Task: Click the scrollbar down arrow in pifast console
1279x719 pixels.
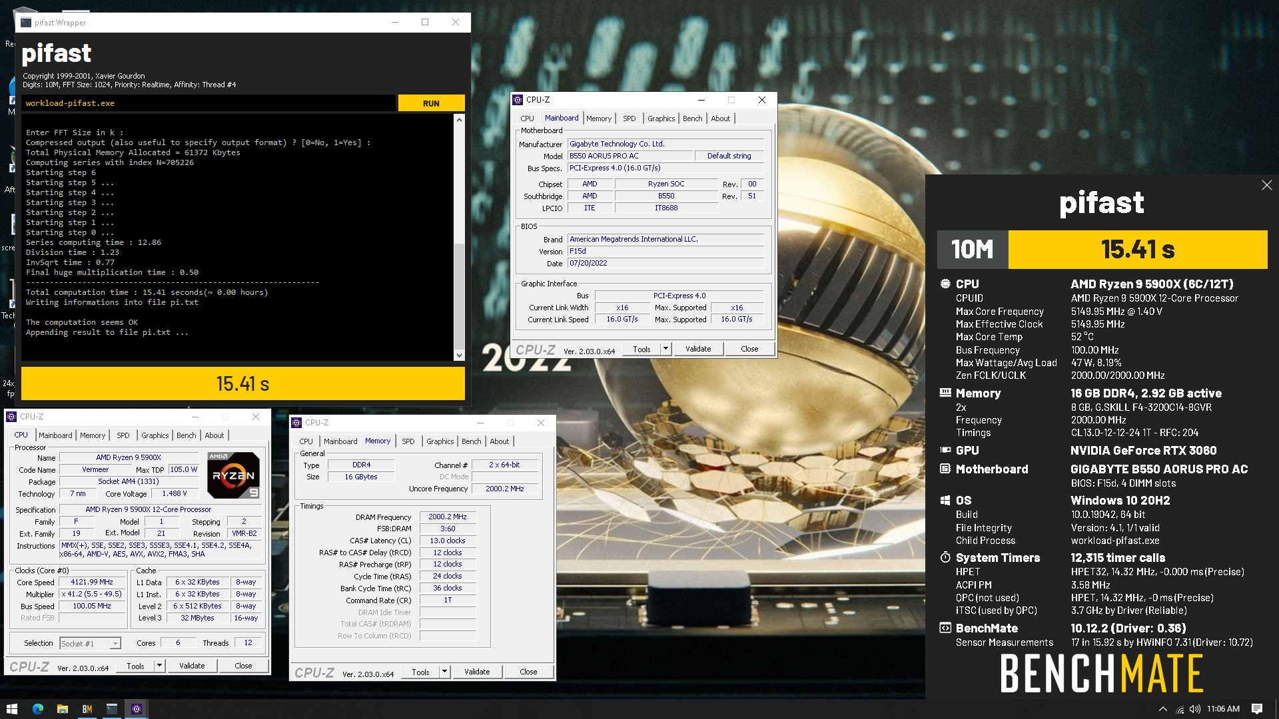Action: point(459,356)
